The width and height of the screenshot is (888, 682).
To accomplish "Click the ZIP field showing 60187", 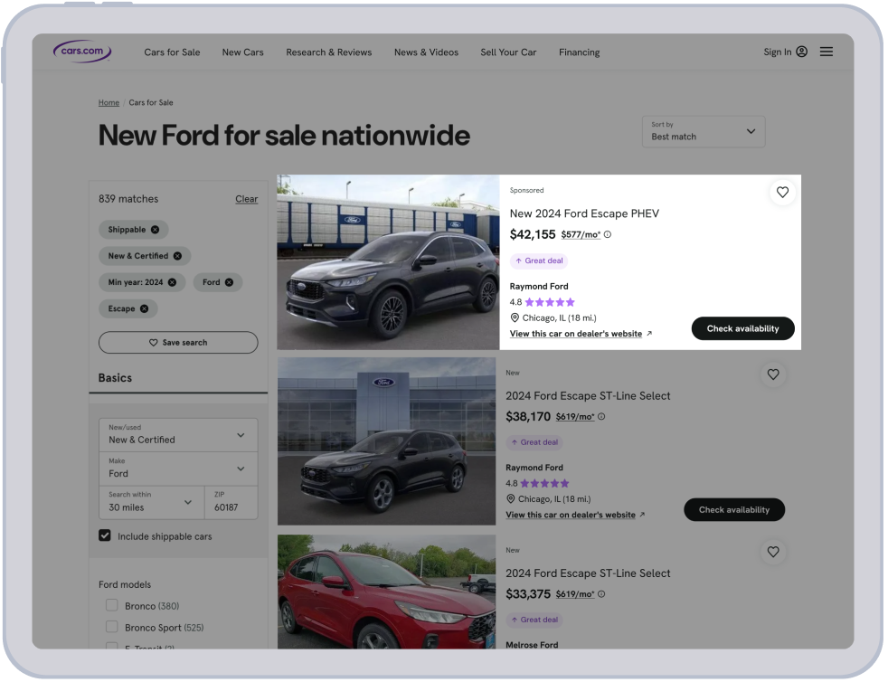I will coord(232,504).
